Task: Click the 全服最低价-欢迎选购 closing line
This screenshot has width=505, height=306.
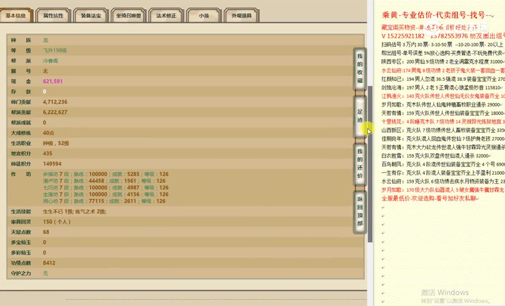Action: coord(430,198)
